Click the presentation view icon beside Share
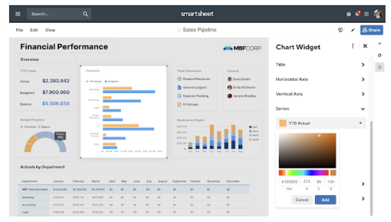Viewport: 391px width, 222px height. (x=340, y=30)
